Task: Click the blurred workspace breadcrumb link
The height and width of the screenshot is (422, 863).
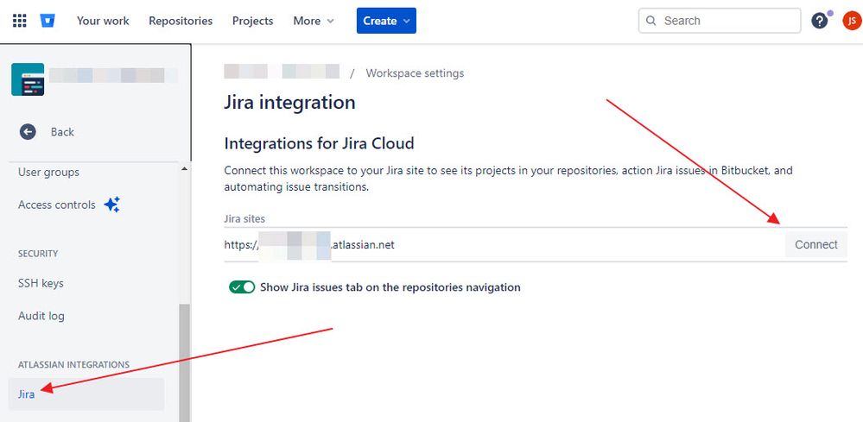Action: click(282, 72)
